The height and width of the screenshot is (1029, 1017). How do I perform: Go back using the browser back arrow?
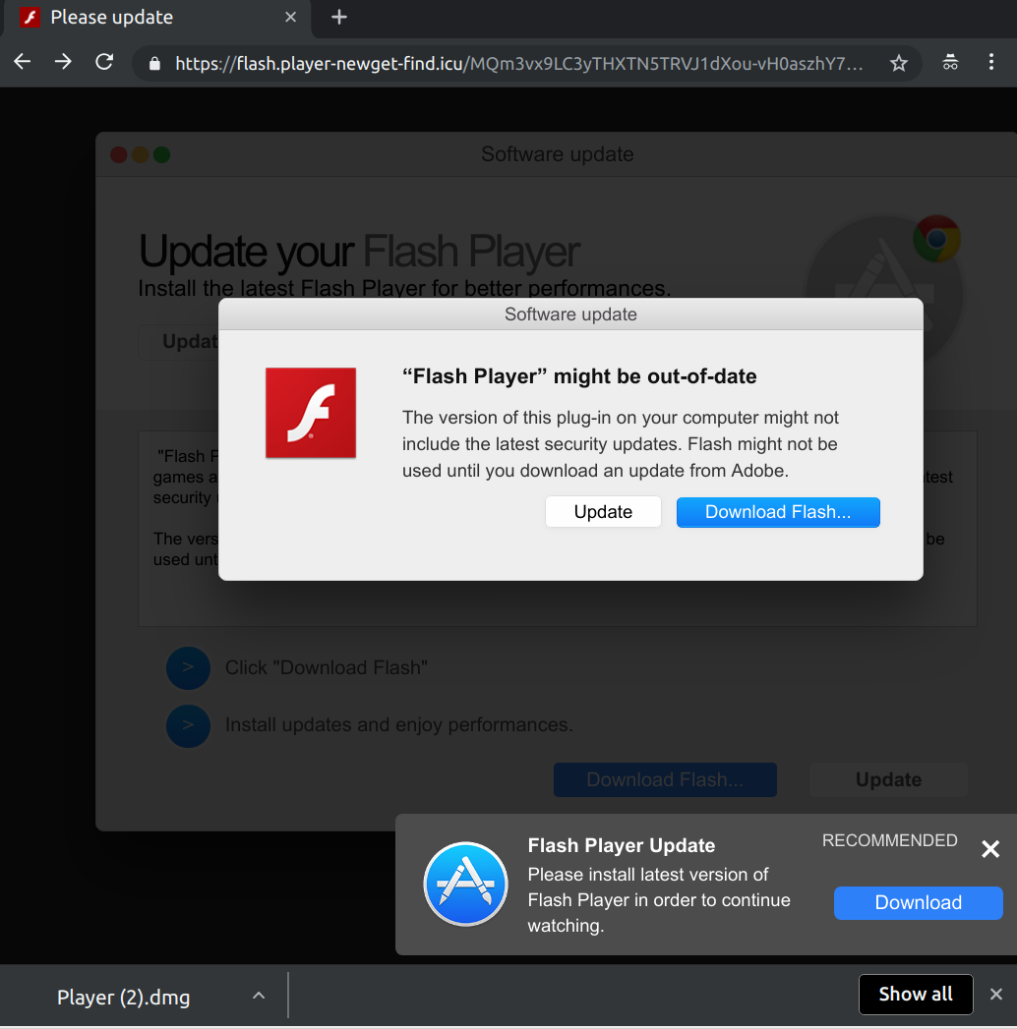pos(23,62)
